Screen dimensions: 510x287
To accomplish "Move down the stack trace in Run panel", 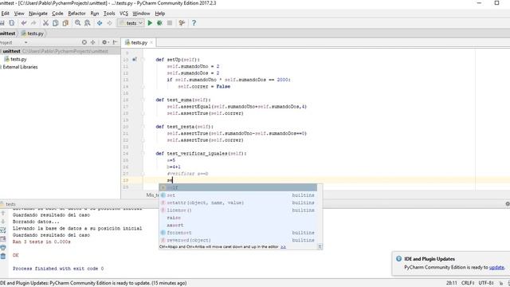I will [3, 222].
